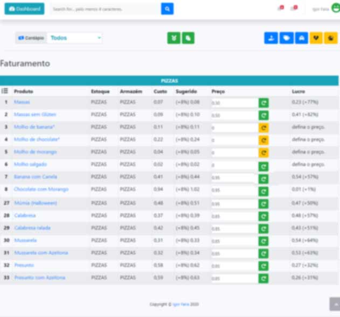
Task: Click the first green toolbar icon button
Action: [x=174, y=38]
